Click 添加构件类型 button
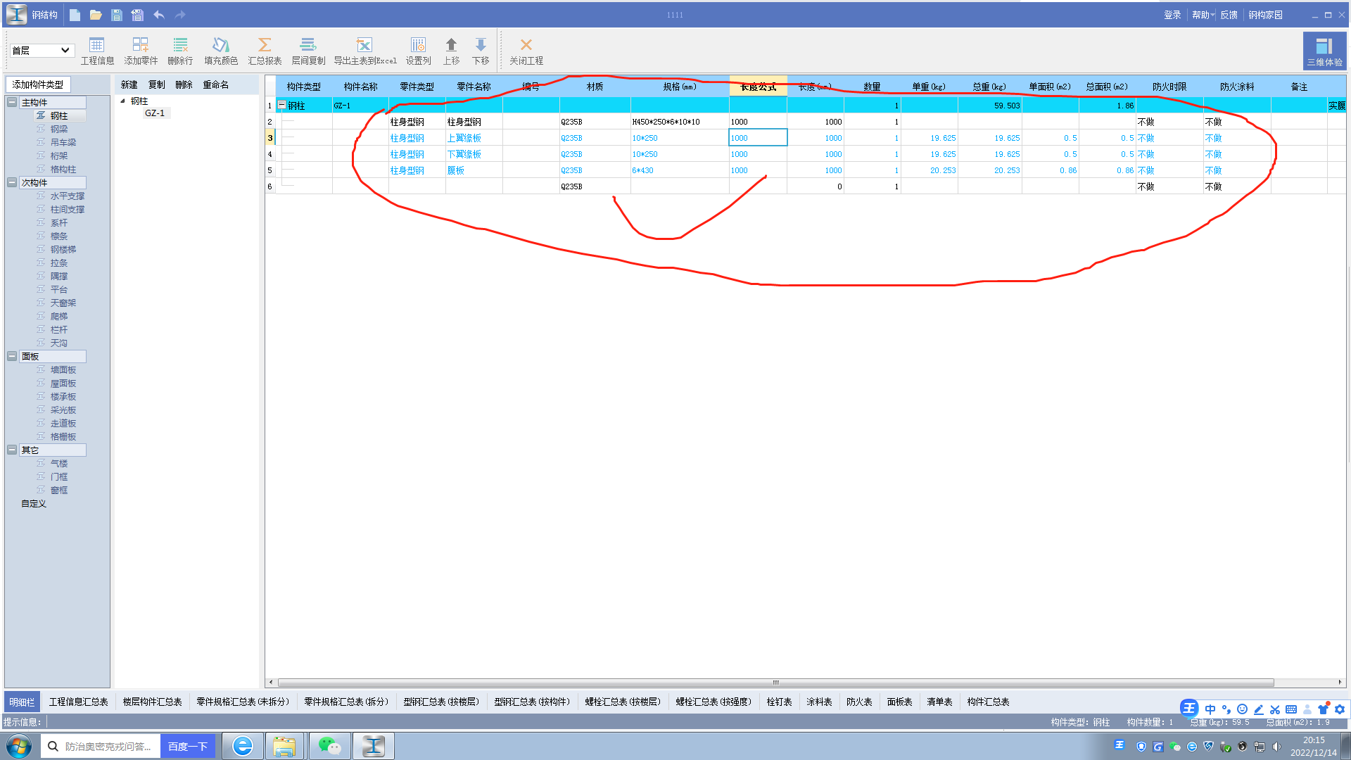The width and height of the screenshot is (1351, 760). [x=38, y=84]
